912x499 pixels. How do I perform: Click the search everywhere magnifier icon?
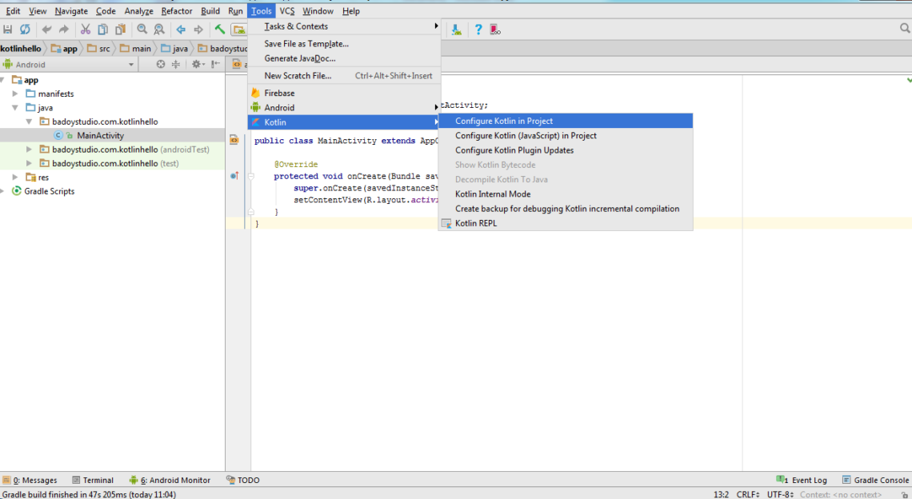click(x=905, y=29)
